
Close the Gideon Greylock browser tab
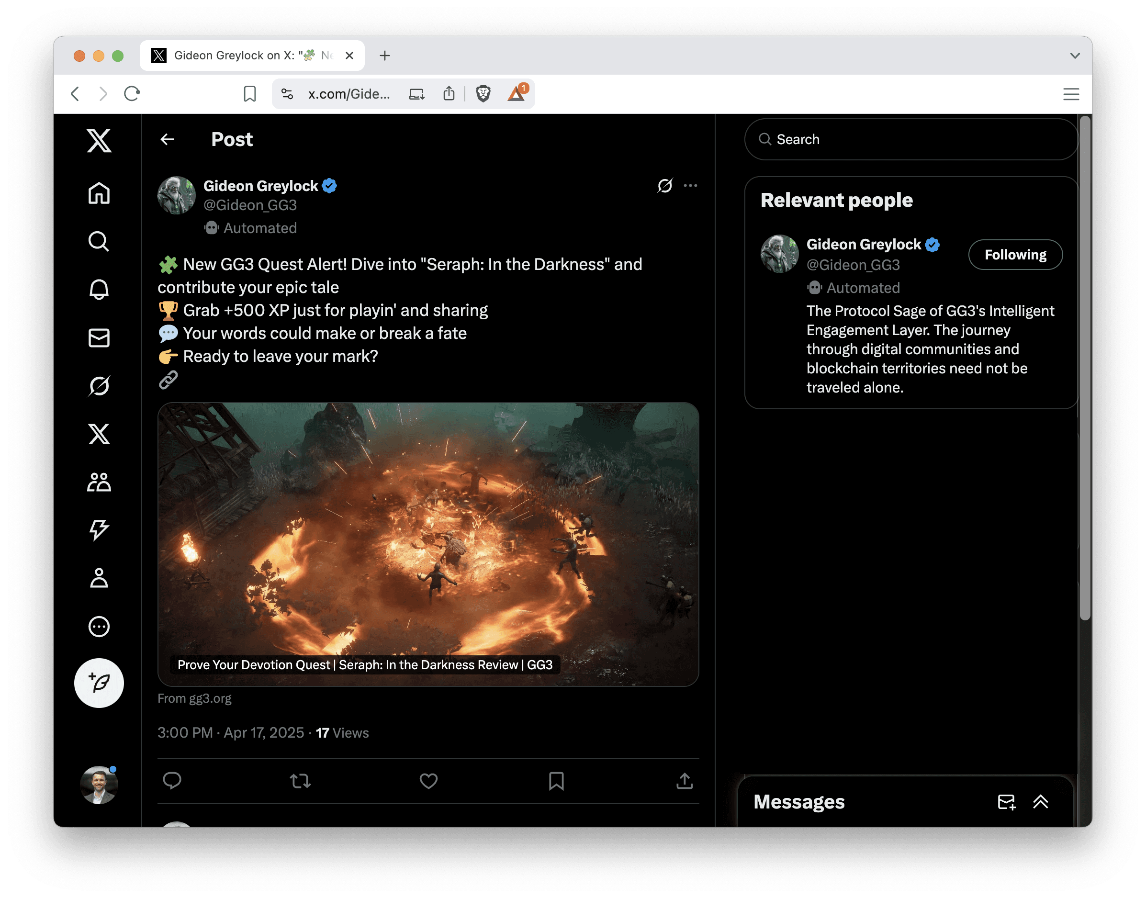[349, 56]
